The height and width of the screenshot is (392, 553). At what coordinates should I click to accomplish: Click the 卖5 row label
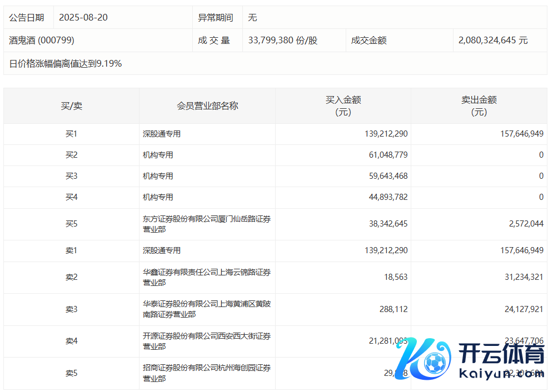(71, 373)
